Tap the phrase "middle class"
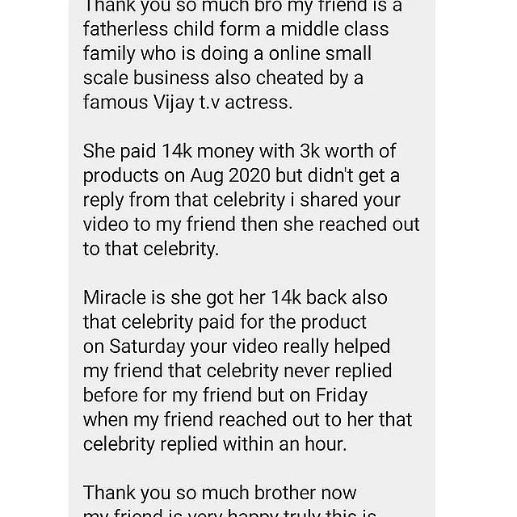 coord(334,29)
